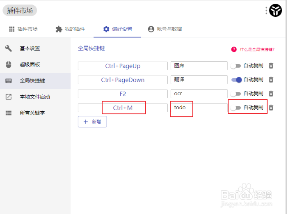
Task: Open the three-dot more options menu
Action: point(266,11)
